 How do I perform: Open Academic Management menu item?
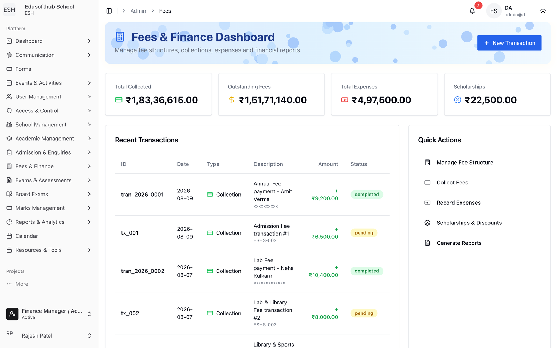[x=49, y=139]
